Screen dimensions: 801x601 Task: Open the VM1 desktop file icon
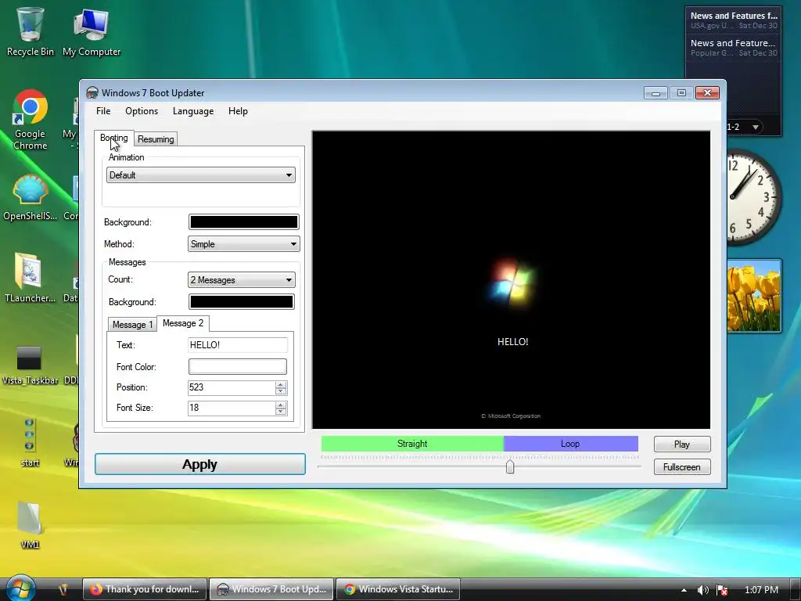(x=30, y=524)
